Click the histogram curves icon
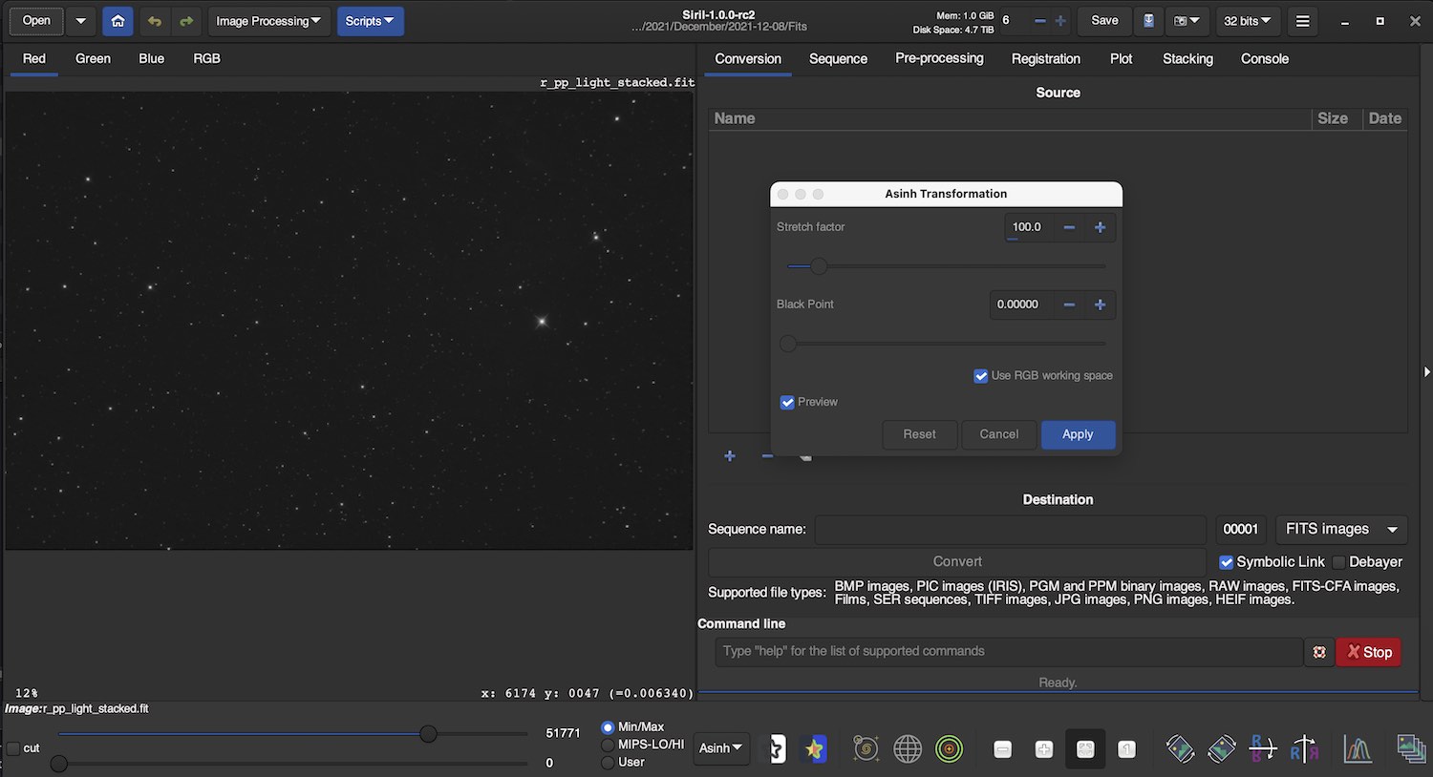Screen dimensions: 1433x777 [x=1358, y=749]
